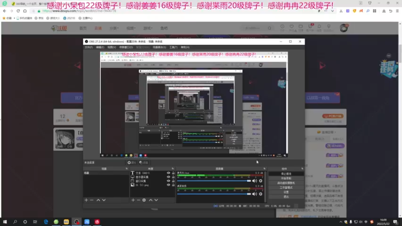Toggle the lock on the 显示器采集 source
402x226 pixels.
coord(173,177)
